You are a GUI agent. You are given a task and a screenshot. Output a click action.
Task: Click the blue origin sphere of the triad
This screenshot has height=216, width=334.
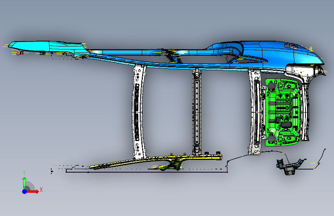(x=24, y=191)
